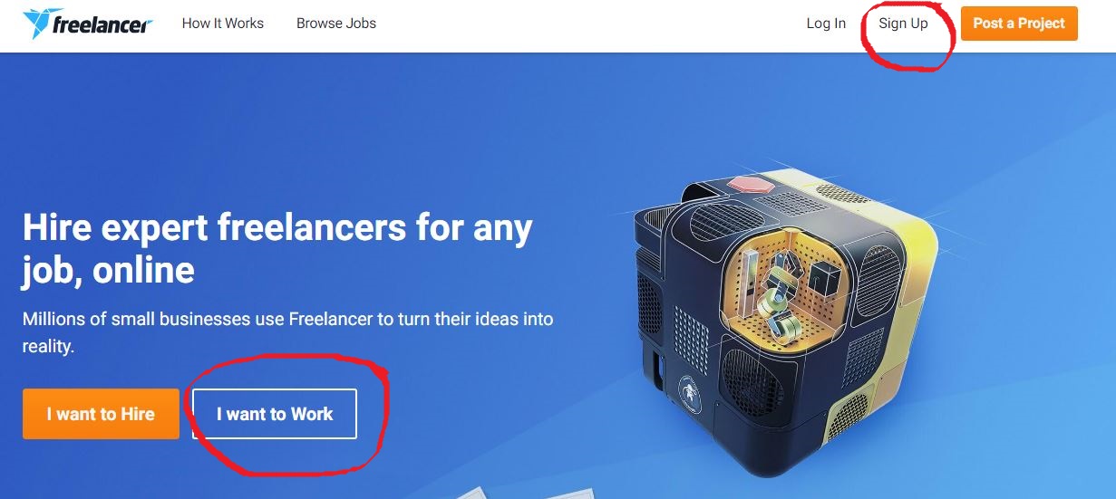The width and height of the screenshot is (1116, 499).
Task: Click the Log In link
Action: pyautogui.click(x=826, y=24)
